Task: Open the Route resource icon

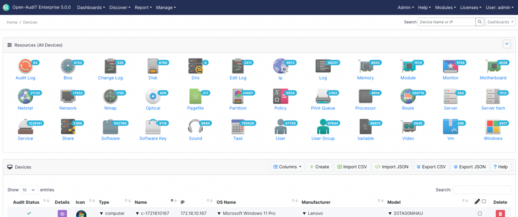Action: (408, 96)
